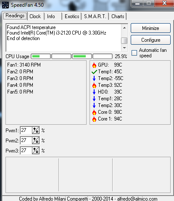
Task: Click the GPU 99C flame icon
Action: pos(94,65)
